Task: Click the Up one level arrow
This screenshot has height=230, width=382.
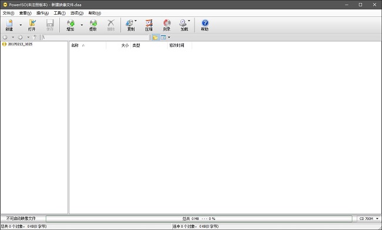Action: click(x=35, y=37)
